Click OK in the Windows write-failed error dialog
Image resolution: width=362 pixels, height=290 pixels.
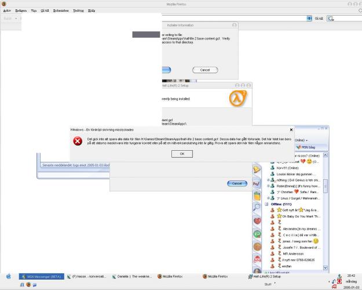click(182, 154)
